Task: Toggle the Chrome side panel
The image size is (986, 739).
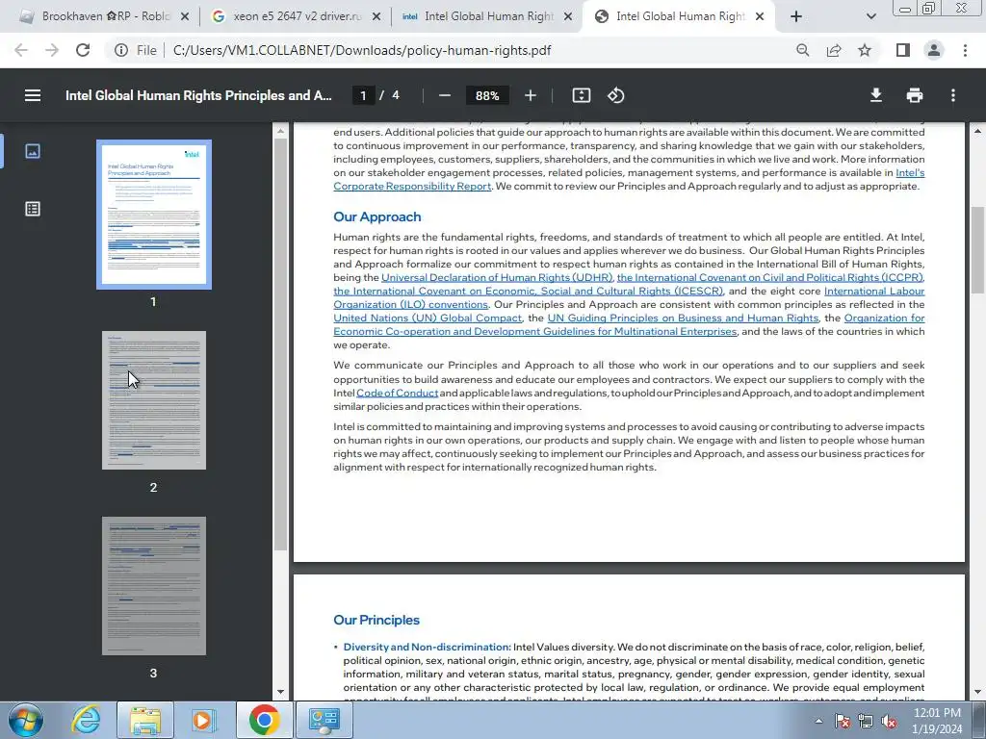Action: [x=903, y=50]
